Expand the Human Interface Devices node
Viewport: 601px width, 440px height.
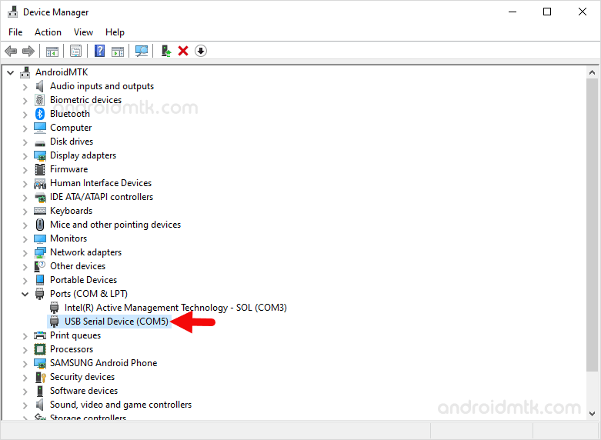click(25, 184)
